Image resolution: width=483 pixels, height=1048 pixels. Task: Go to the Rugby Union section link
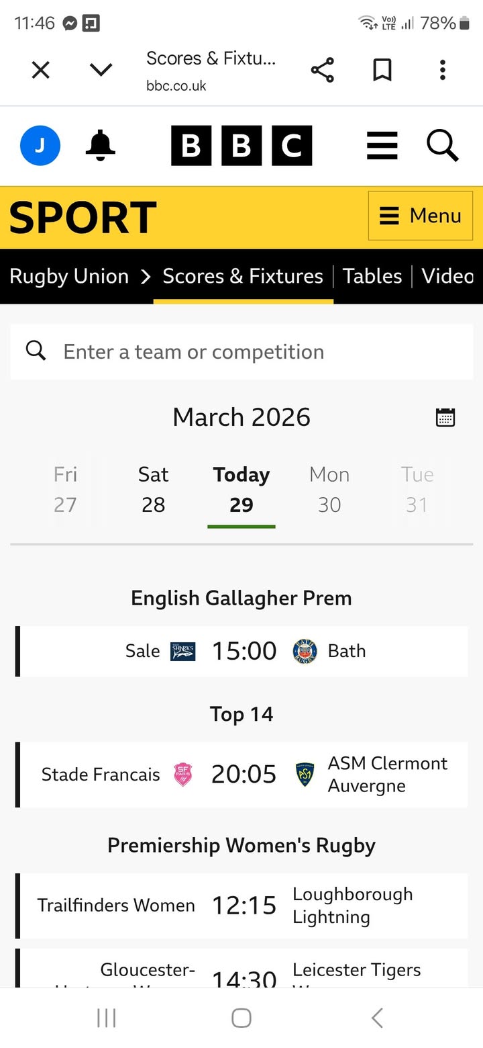click(69, 276)
